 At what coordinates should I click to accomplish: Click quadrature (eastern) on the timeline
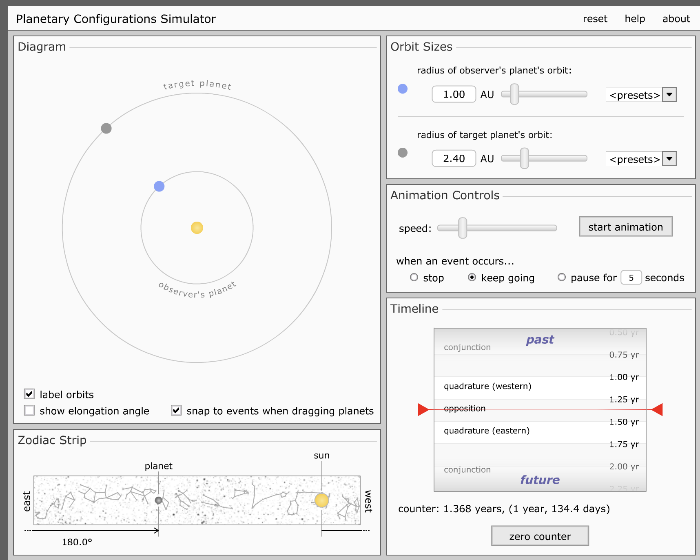(x=487, y=431)
